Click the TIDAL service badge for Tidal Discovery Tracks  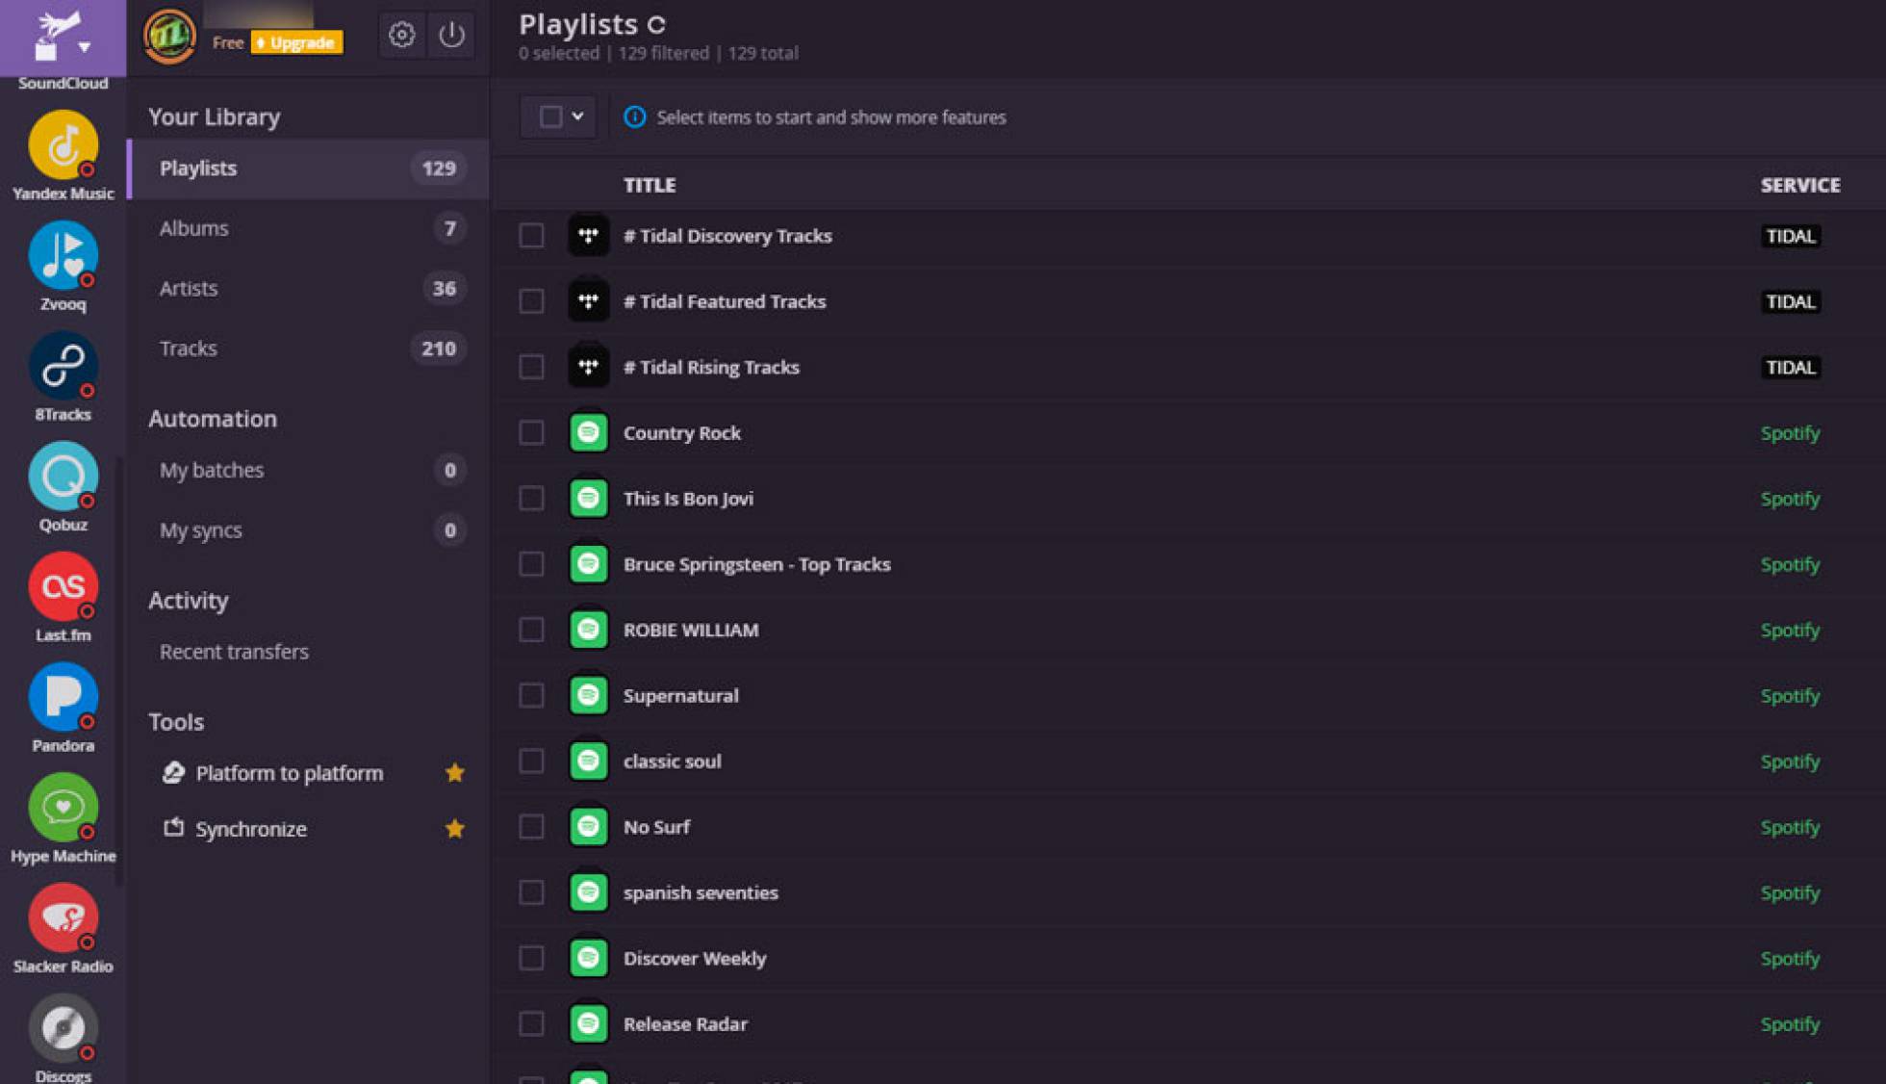(1790, 236)
